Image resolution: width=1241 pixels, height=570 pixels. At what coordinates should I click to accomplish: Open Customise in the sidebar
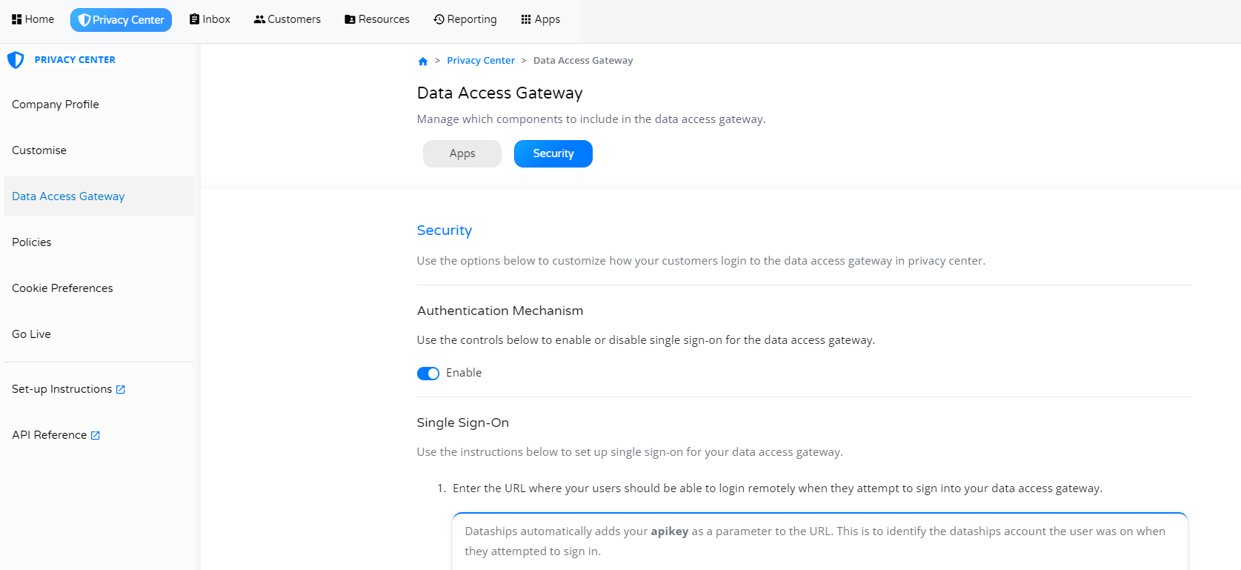tap(39, 150)
